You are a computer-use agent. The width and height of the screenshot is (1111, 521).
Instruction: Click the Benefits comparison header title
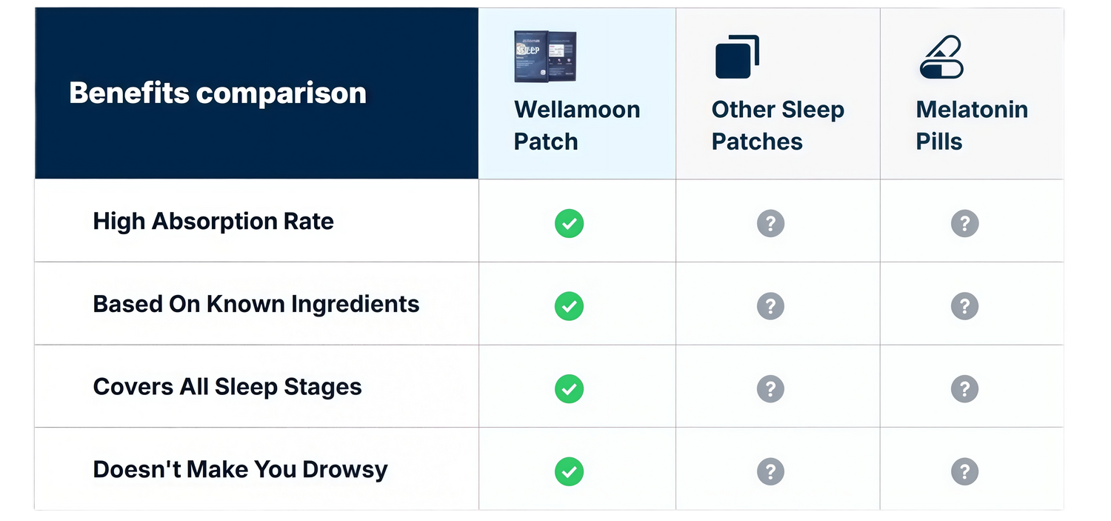coord(218,93)
